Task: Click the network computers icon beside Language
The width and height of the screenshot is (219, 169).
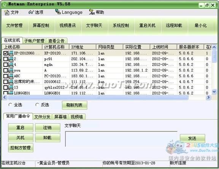Action: point(58,12)
